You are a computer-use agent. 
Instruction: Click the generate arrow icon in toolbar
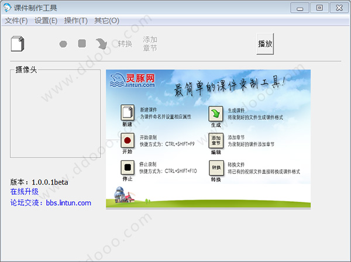pos(101,44)
